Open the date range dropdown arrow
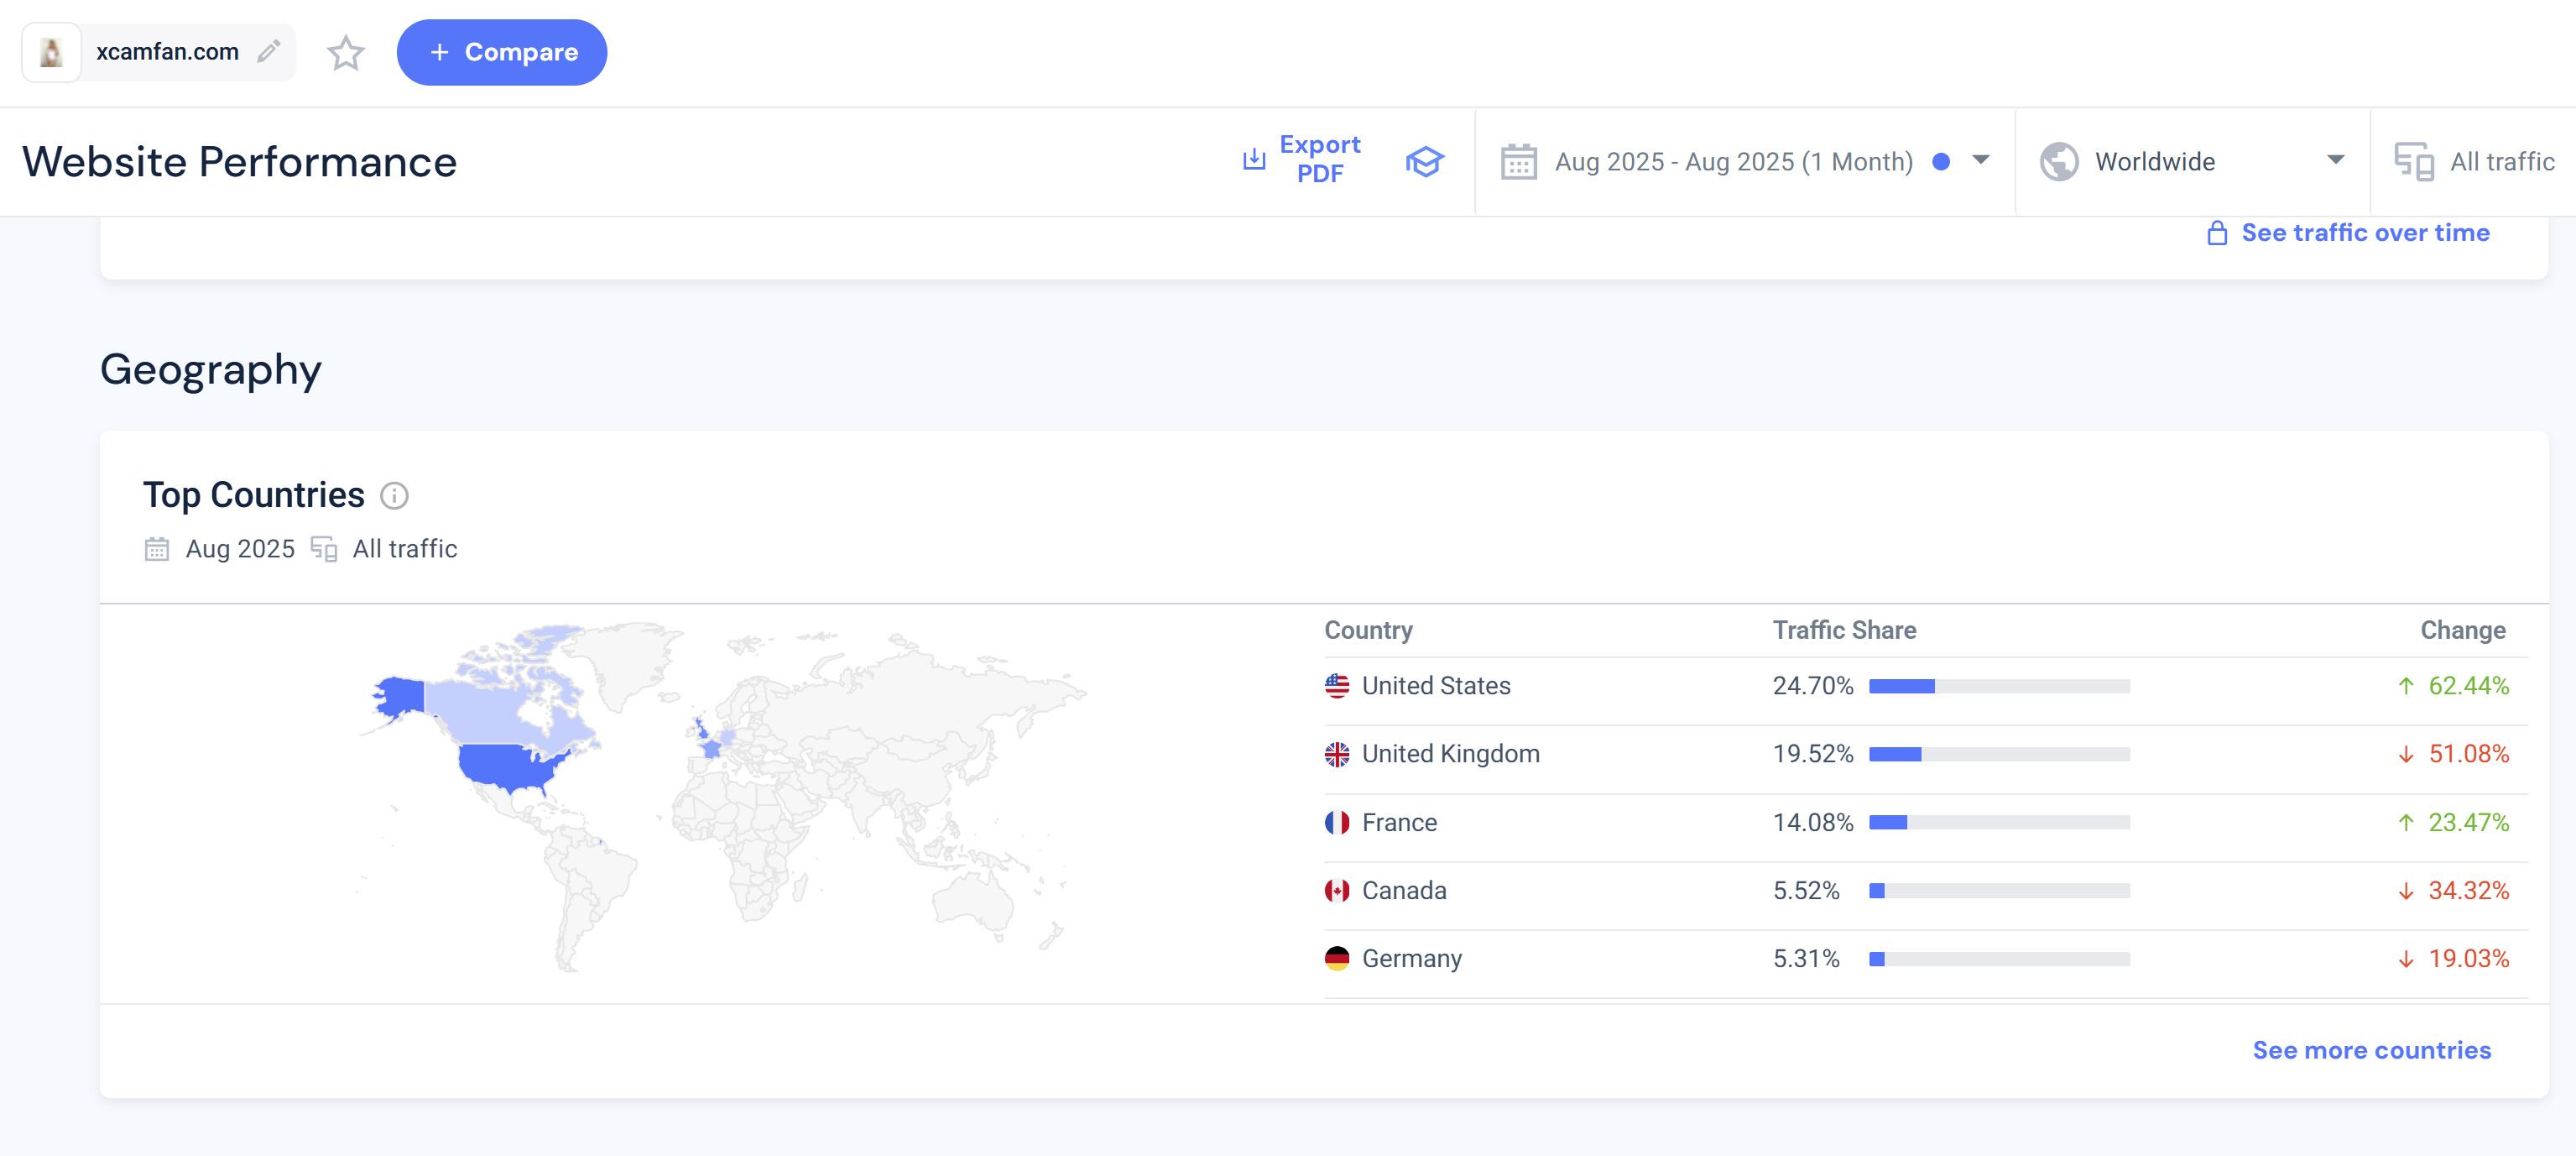The height and width of the screenshot is (1156, 2576). (1980, 160)
